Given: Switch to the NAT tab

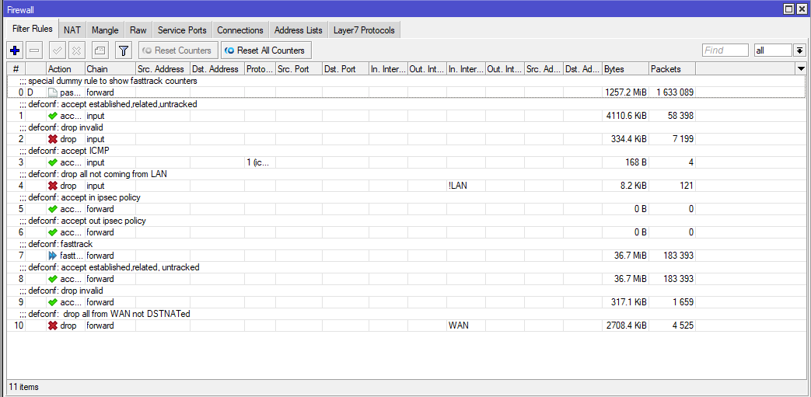Looking at the screenshot, I should [x=72, y=30].
